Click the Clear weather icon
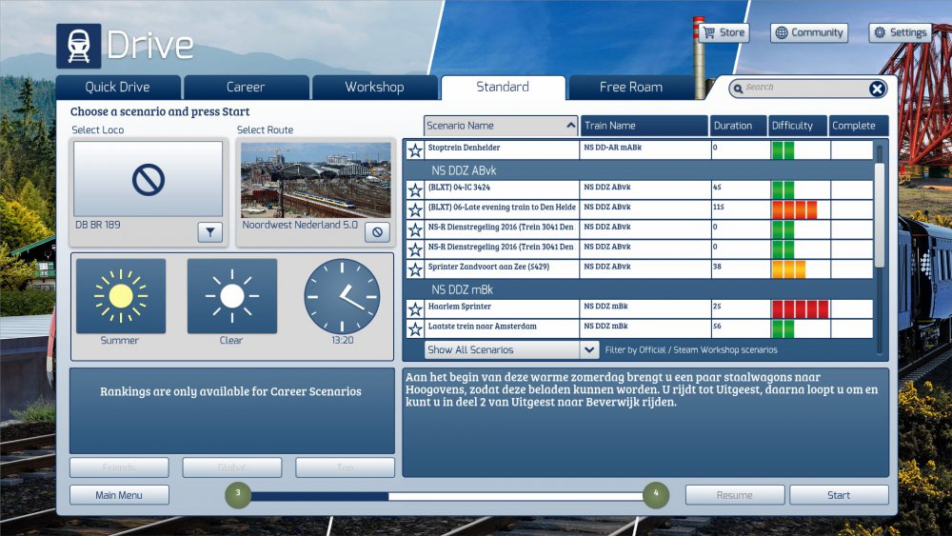Viewport: 952px width, 536px height. [231, 296]
